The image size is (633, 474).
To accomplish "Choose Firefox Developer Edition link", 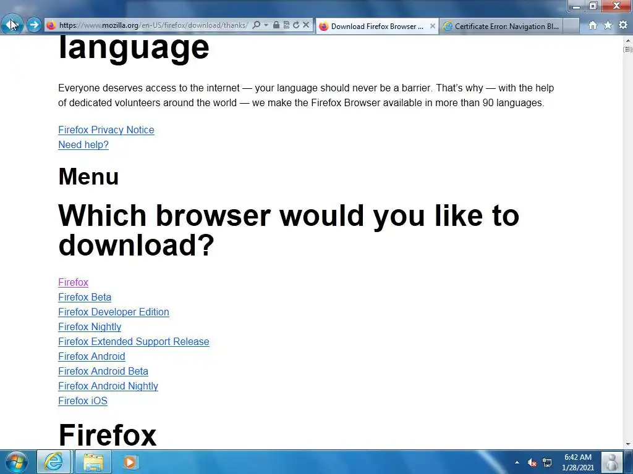I will point(114,312).
